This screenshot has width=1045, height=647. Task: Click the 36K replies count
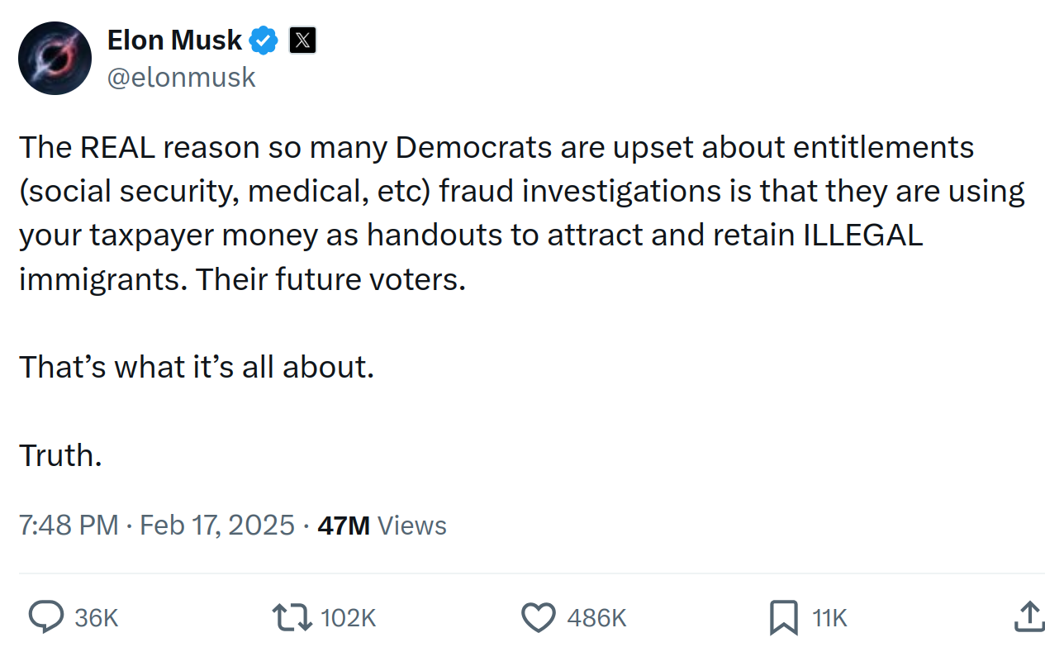pos(97,618)
